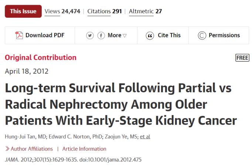Share article via Twitter icon
This screenshot has height=167, width=252.
click(90, 35)
